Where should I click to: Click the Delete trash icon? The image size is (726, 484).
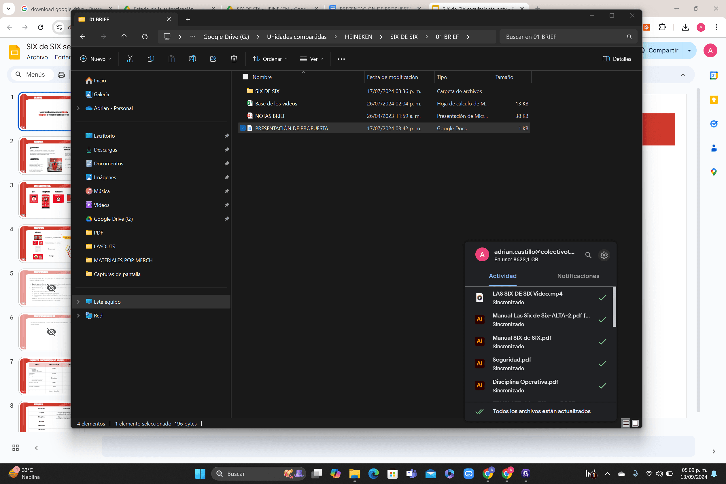(234, 59)
